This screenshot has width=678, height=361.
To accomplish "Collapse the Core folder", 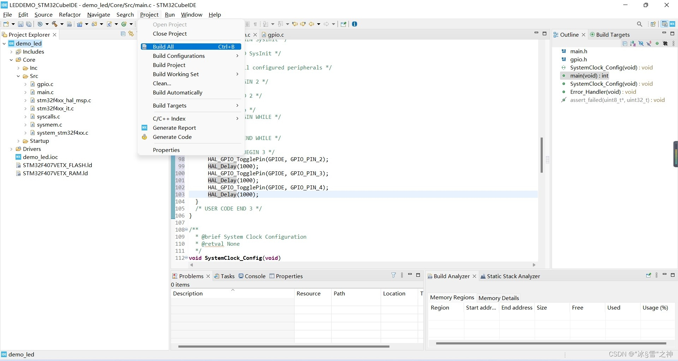I will click(x=11, y=60).
